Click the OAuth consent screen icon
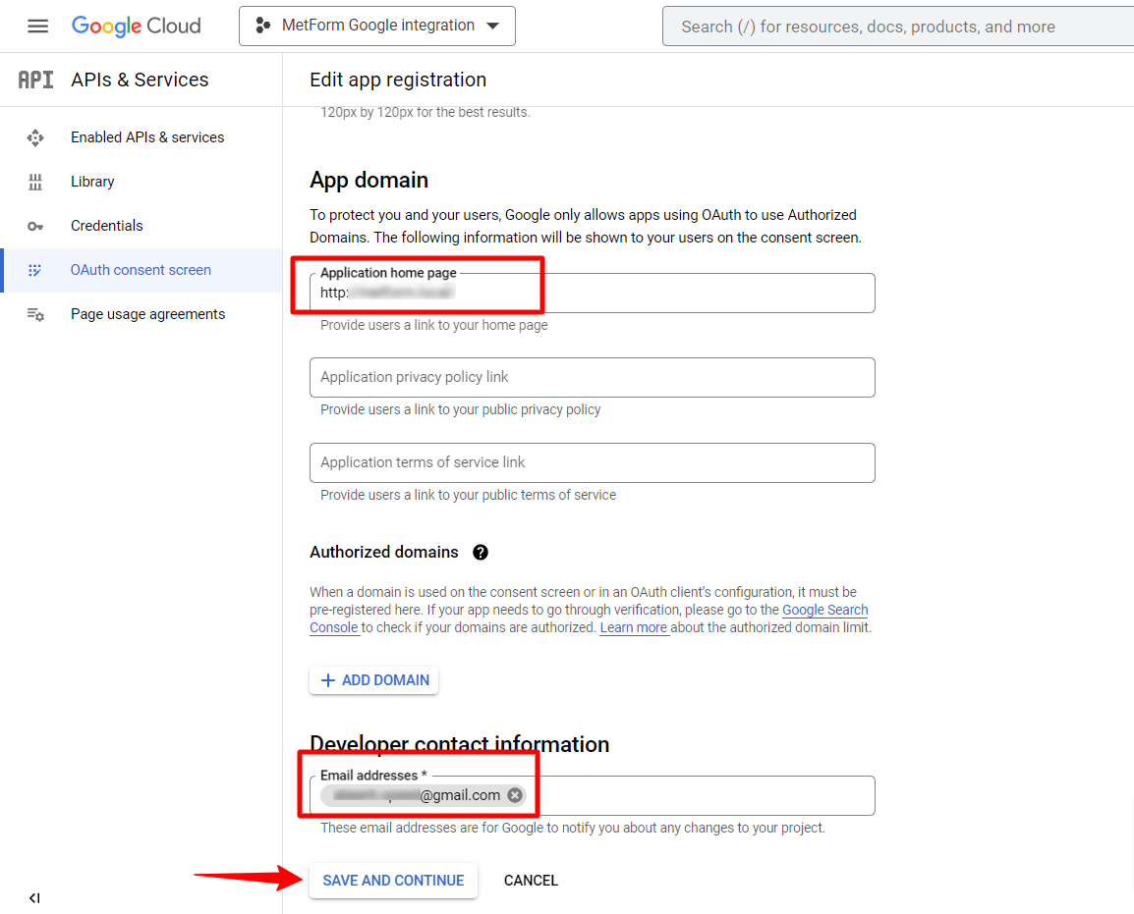Viewport: 1134px width, 914px height. [34, 270]
